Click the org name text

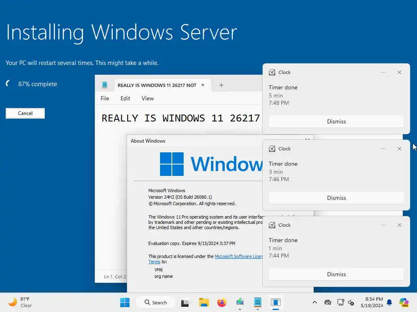pyautogui.click(x=164, y=276)
